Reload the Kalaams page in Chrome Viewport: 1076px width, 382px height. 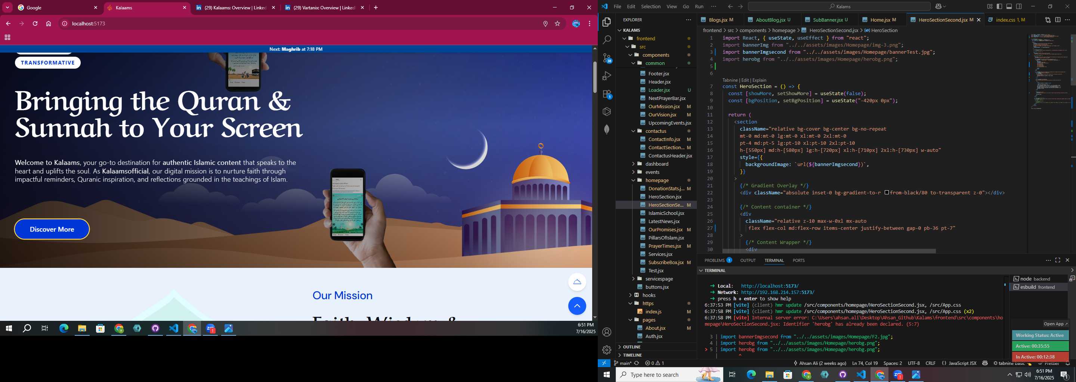(x=35, y=24)
